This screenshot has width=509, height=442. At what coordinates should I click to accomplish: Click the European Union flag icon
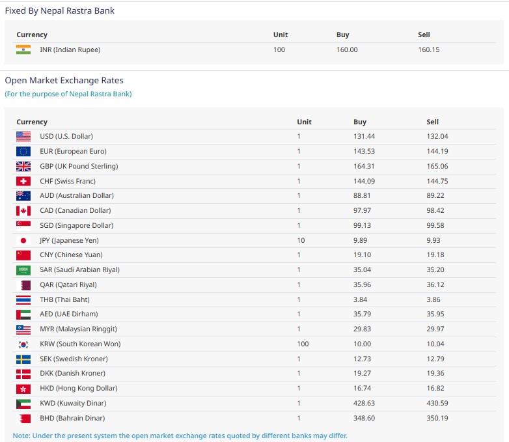pos(23,151)
